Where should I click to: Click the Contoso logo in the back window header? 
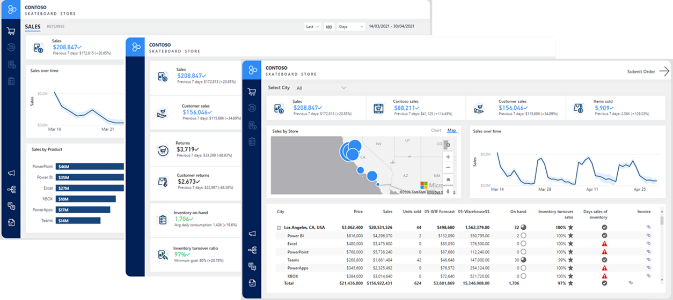point(11,9)
